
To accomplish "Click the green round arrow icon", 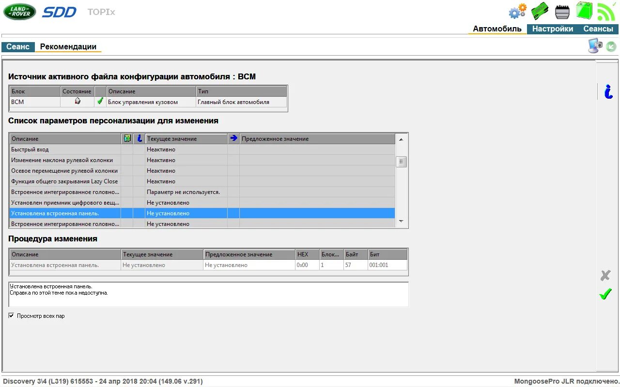I will [x=611, y=46].
